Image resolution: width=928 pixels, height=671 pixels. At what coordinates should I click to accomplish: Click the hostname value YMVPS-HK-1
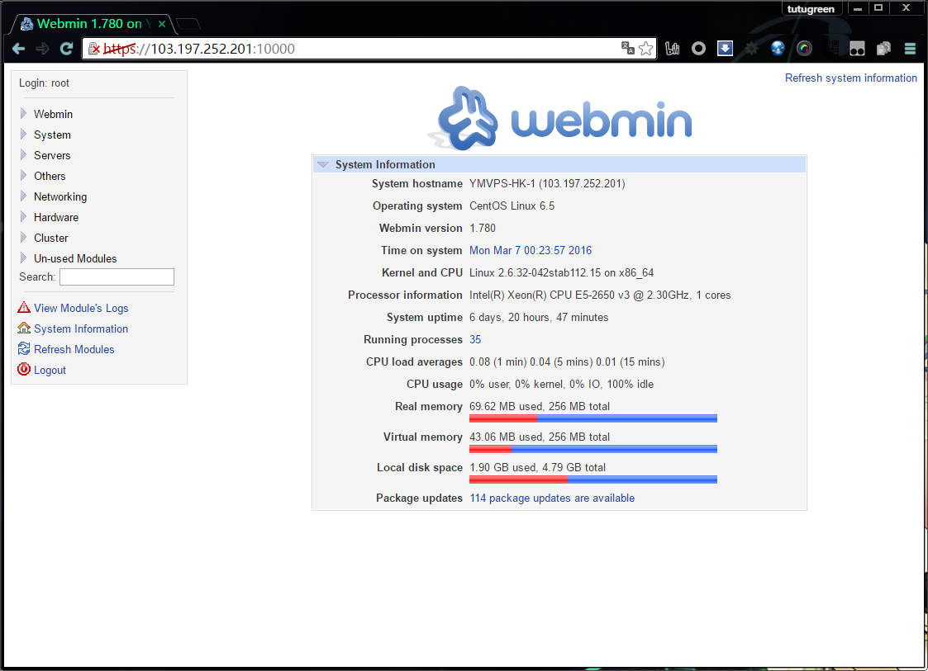[547, 184]
